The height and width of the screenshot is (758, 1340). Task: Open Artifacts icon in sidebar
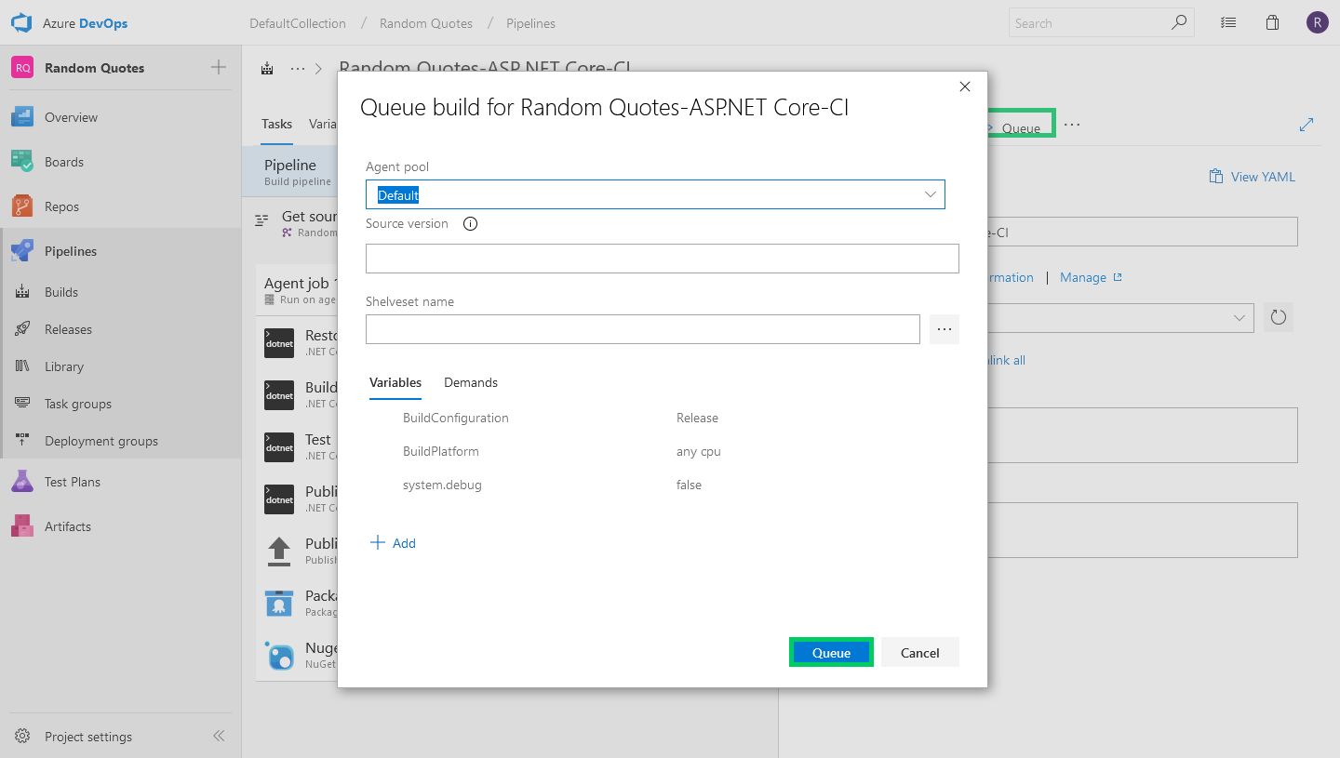(22, 526)
